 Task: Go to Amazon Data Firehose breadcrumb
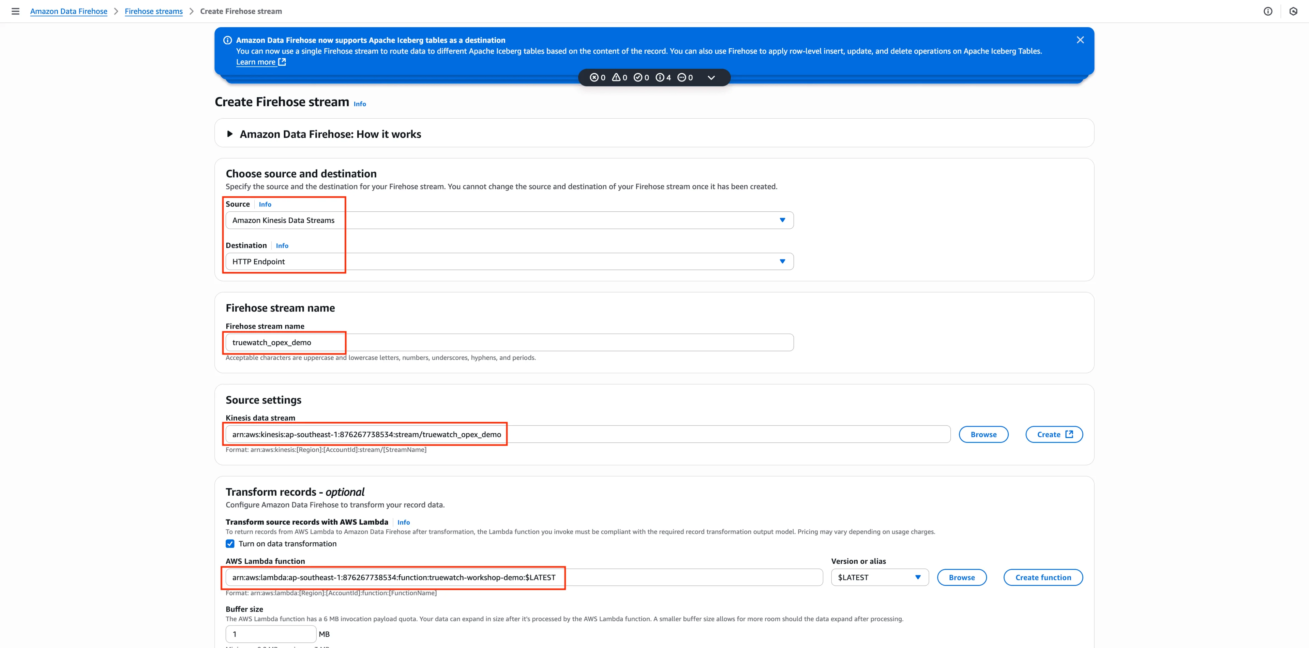(69, 11)
